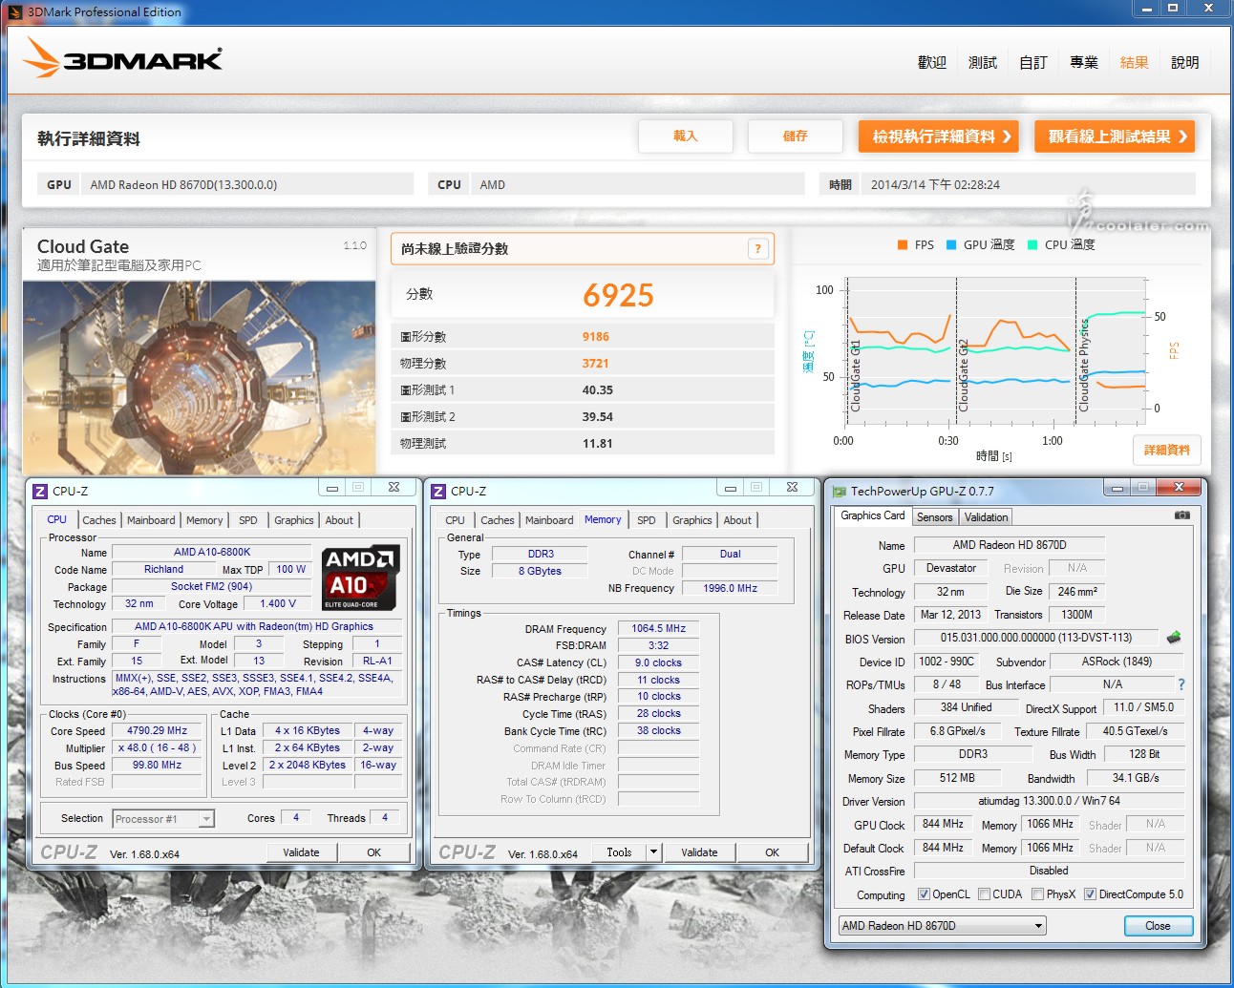Click the GPU-Z title bar icon
The width and height of the screenshot is (1234, 988).
point(839,492)
